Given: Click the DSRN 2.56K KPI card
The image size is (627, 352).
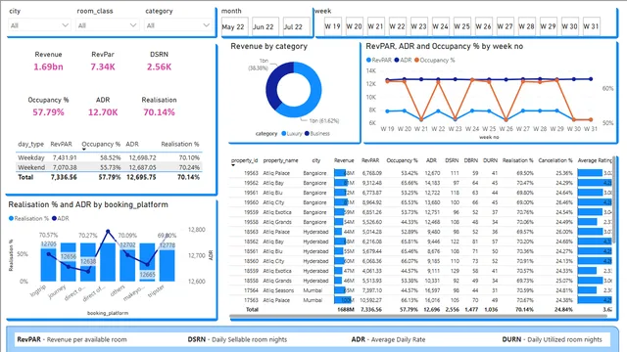Looking at the screenshot, I should 159,61.
